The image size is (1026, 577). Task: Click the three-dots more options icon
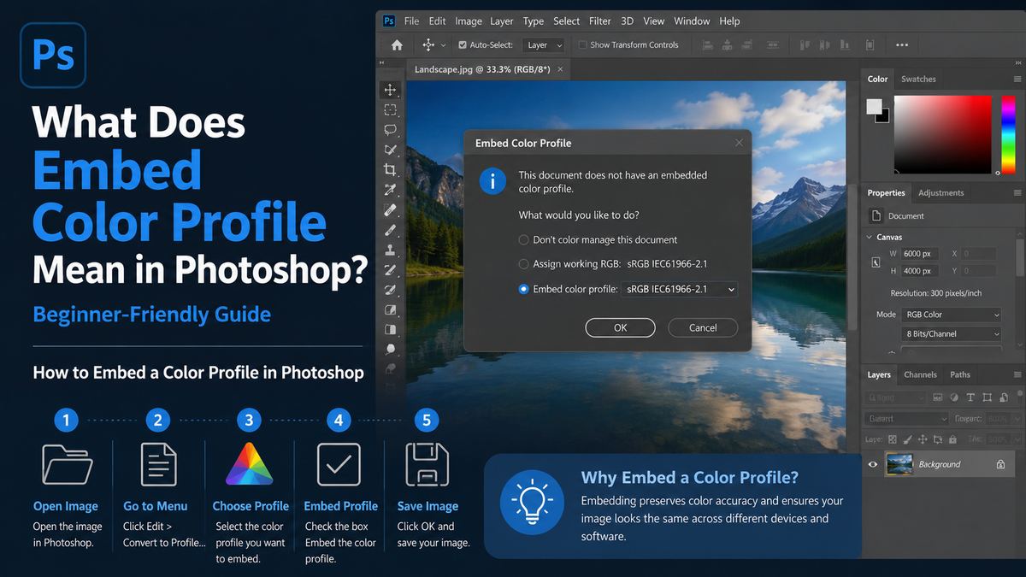pos(902,45)
